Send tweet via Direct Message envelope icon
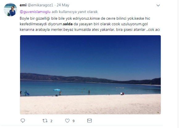Viewport: 179px width, 128px height. 89,121
